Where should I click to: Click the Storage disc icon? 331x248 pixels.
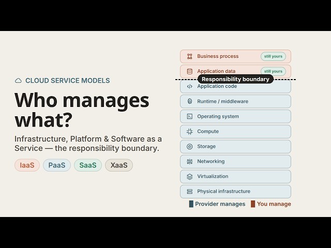coord(190,146)
